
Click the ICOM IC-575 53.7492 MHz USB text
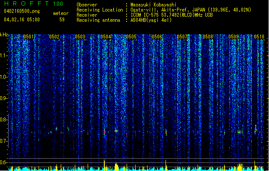(x=171, y=15)
